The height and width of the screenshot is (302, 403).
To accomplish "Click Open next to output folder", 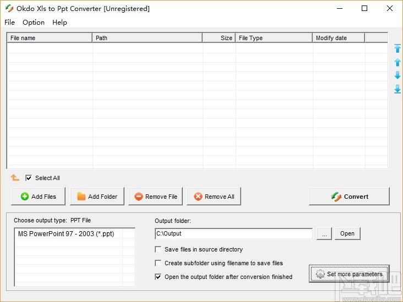I will (347, 233).
